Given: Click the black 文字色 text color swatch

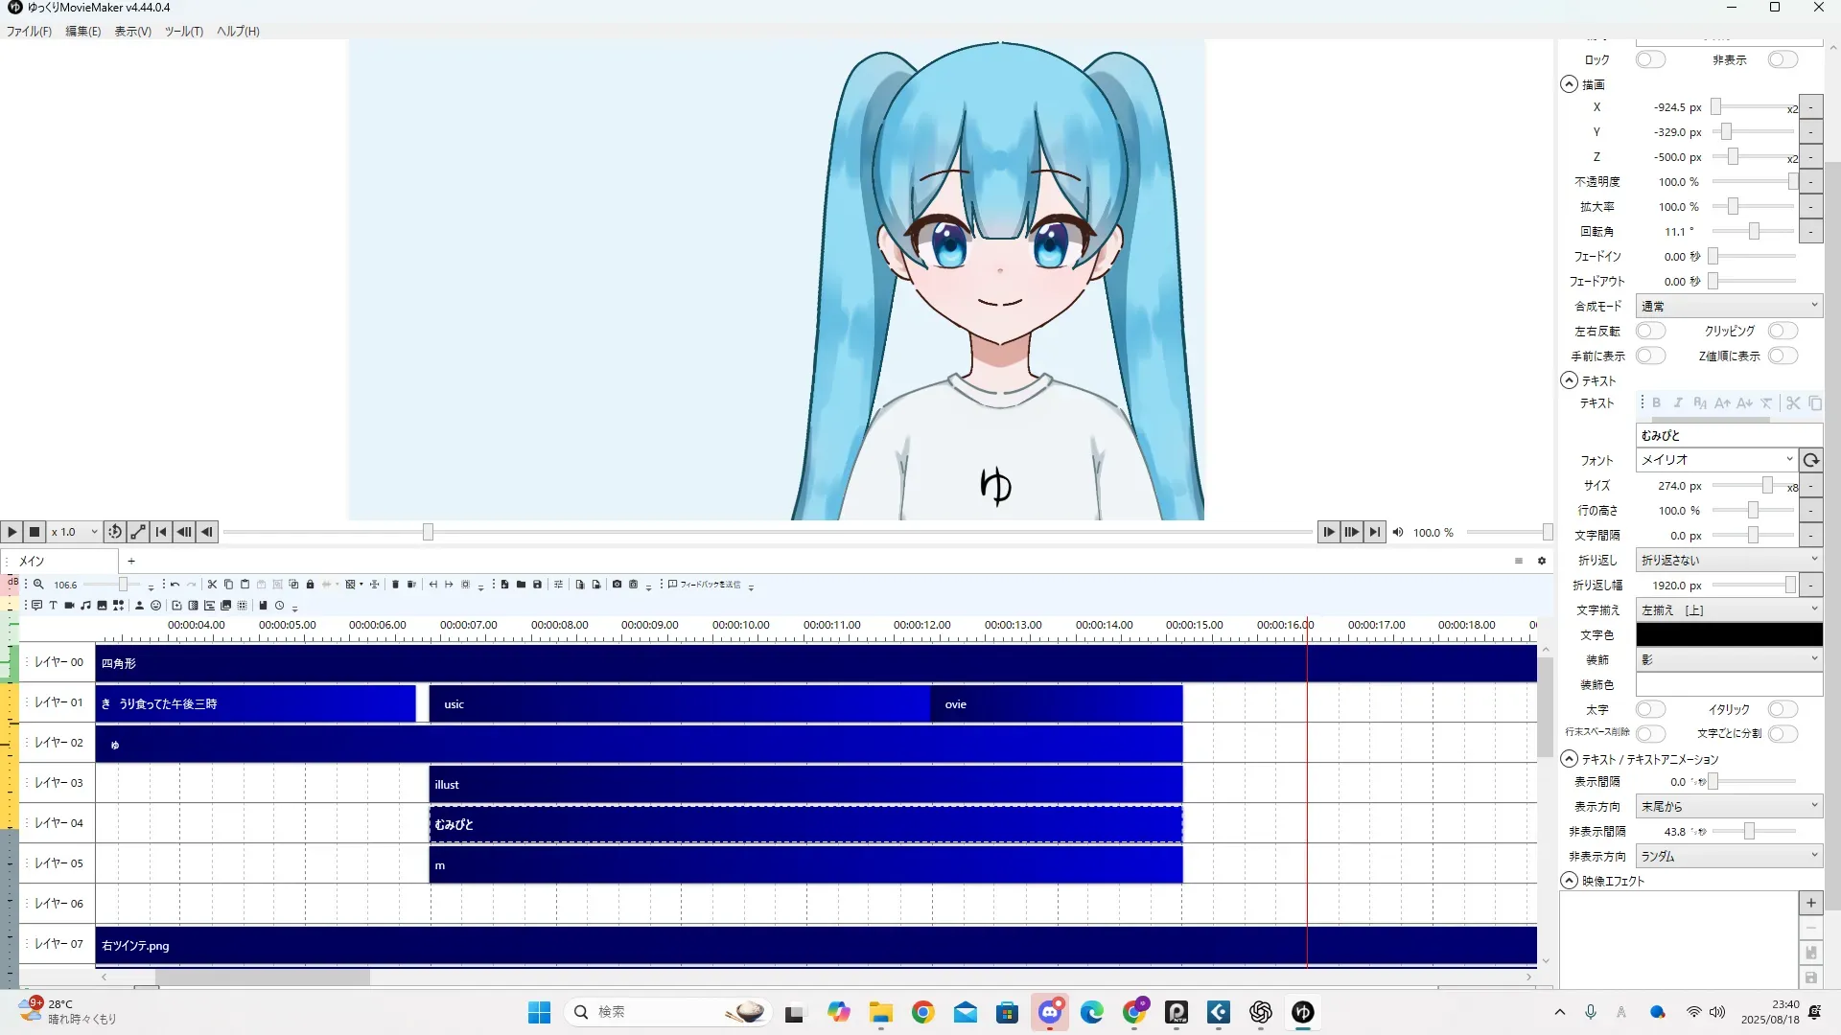Looking at the screenshot, I should click(x=1728, y=634).
